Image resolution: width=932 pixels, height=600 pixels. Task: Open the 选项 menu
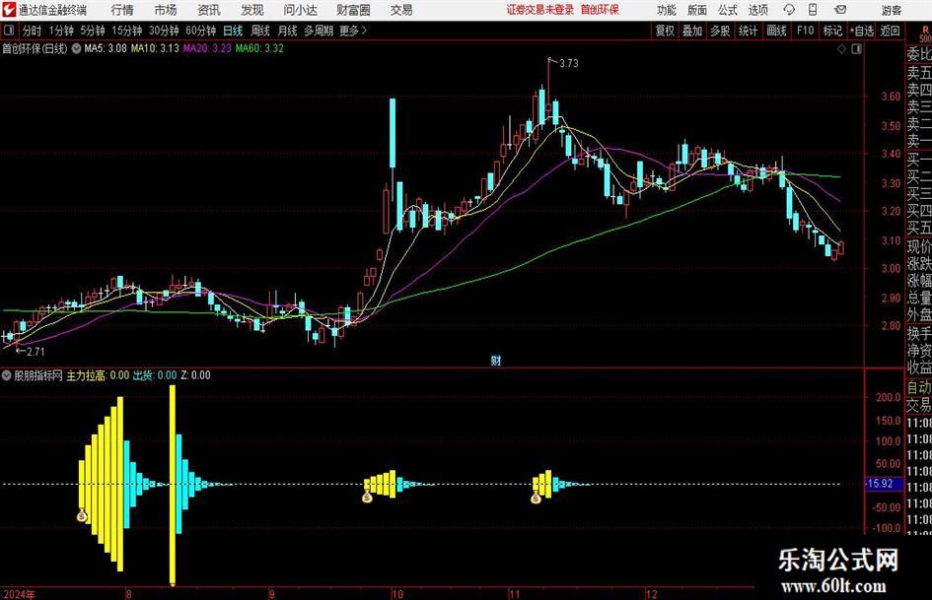pos(757,10)
